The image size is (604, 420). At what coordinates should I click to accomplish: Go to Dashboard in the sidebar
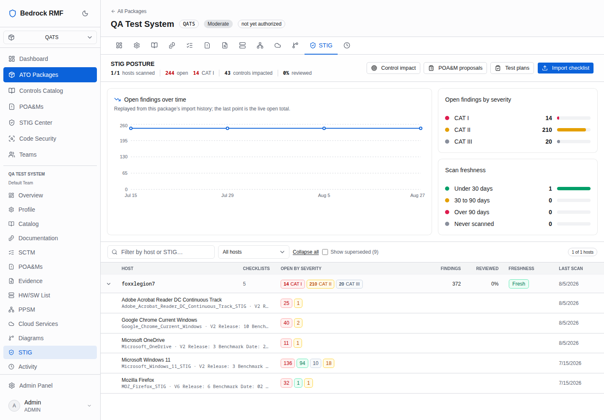pos(50,59)
